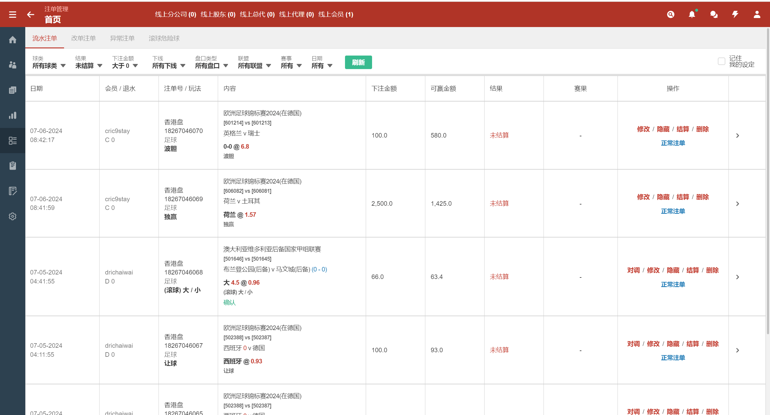Click 线上股东 (0) in header
The width and height of the screenshot is (770, 415).
[218, 14]
